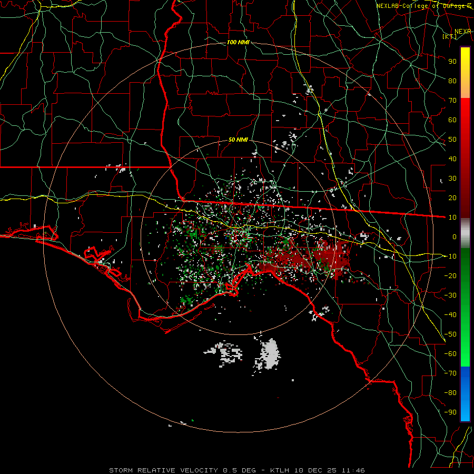Select the positive 50 scale label

(x=452, y=140)
